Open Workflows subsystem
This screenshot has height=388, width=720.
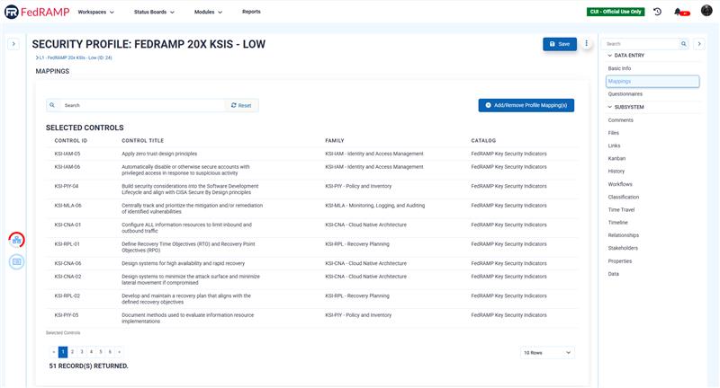pos(620,184)
